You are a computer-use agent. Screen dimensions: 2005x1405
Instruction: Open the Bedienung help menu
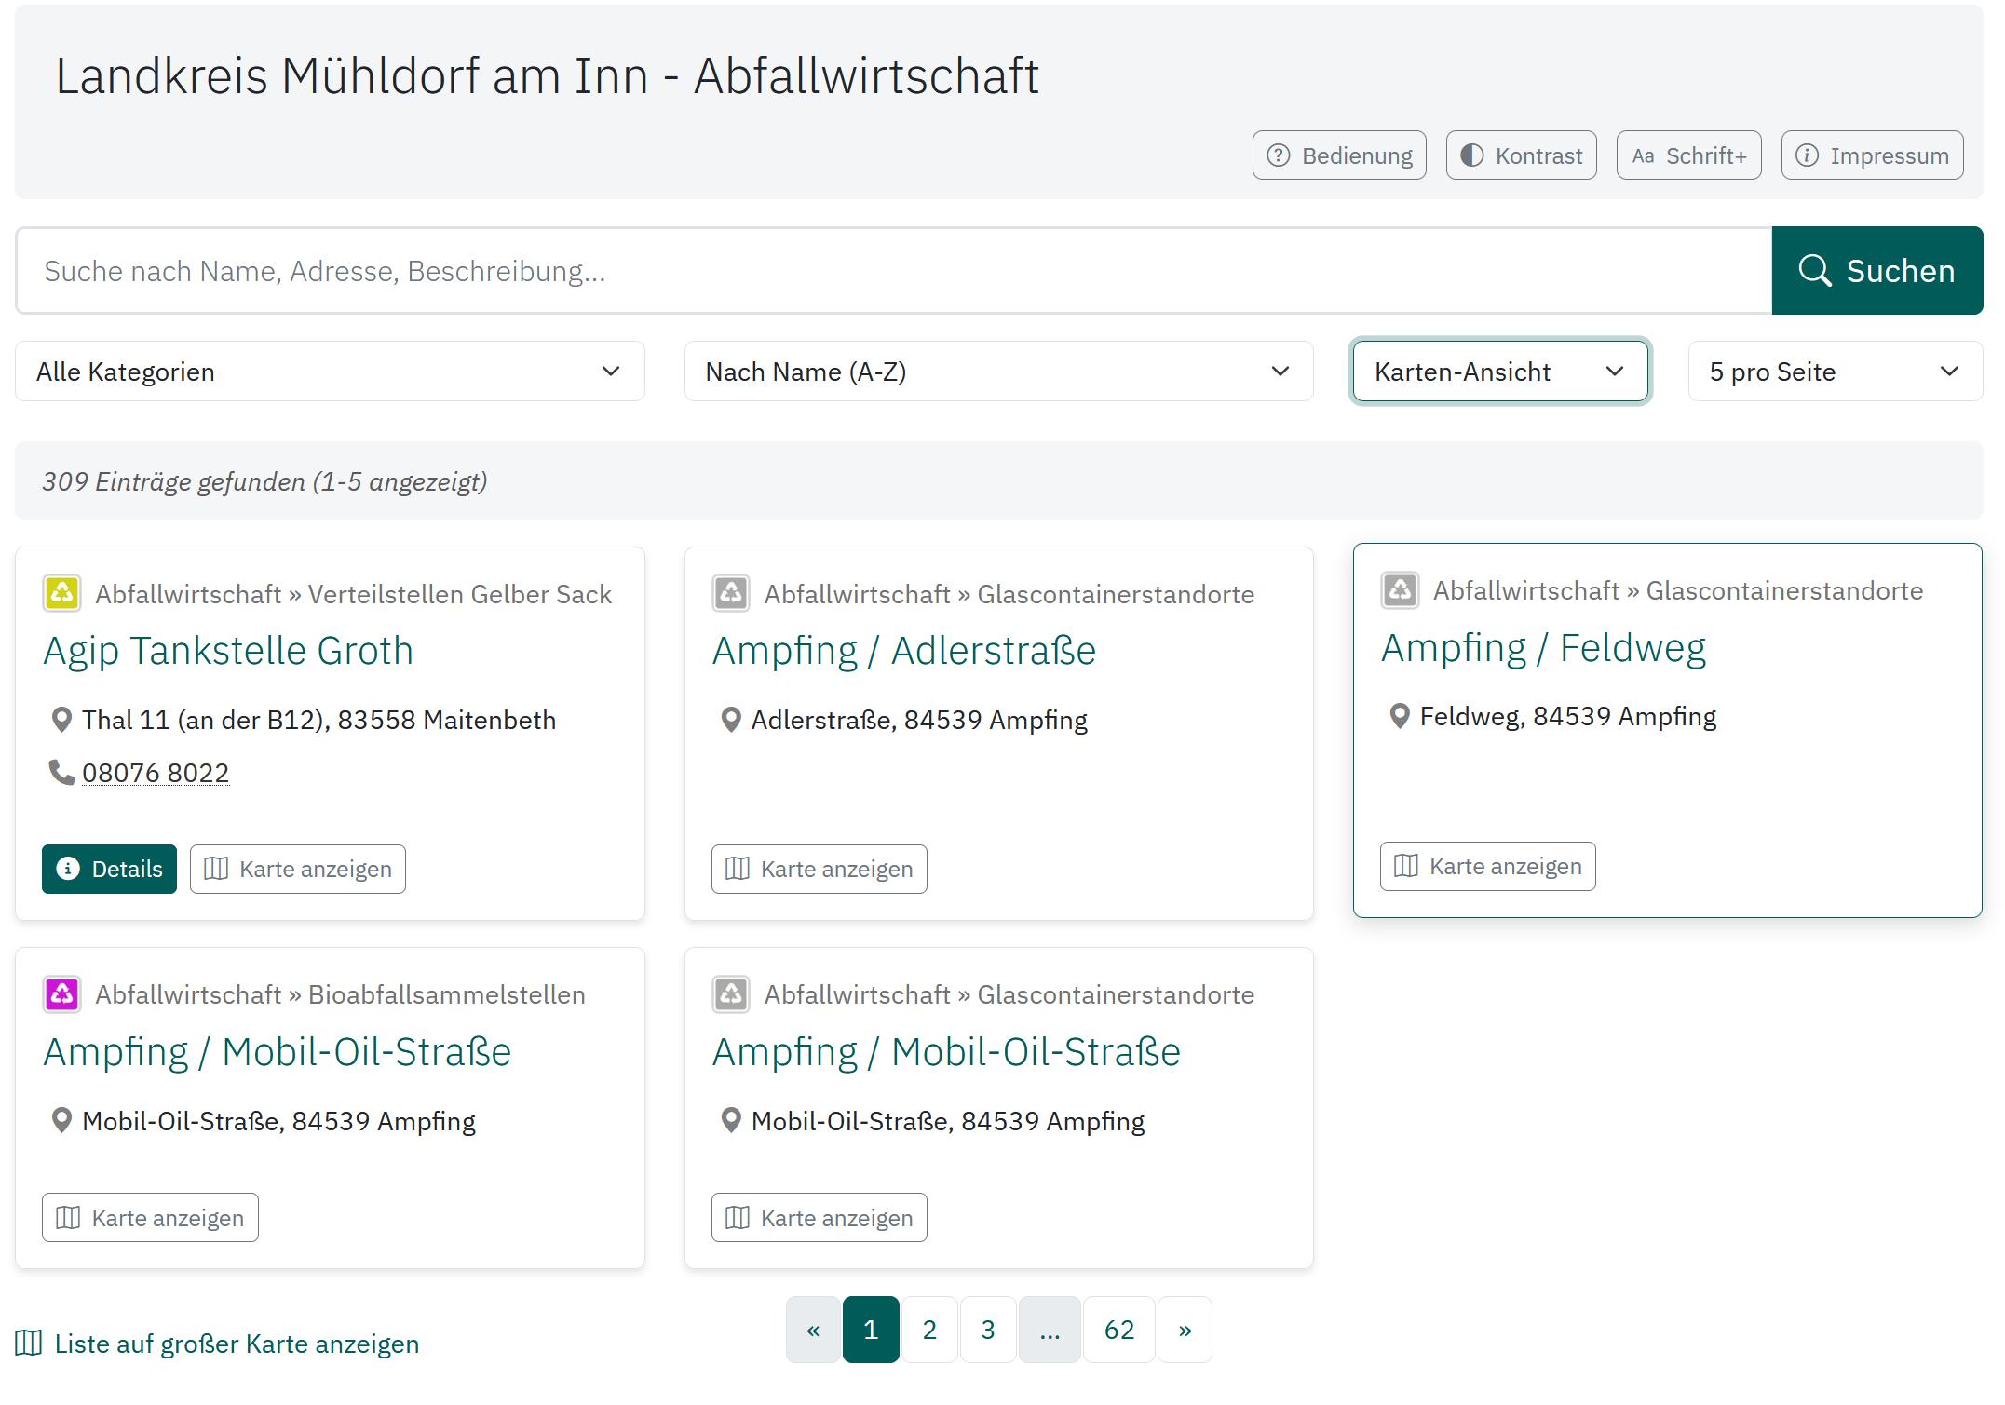pyautogui.click(x=1338, y=155)
